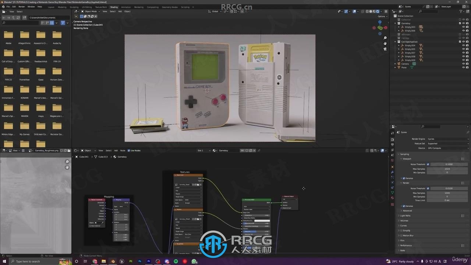This screenshot has height=265, width=471.
Task: Click the image editor zoom magnifier icon
Action: (x=67, y=162)
